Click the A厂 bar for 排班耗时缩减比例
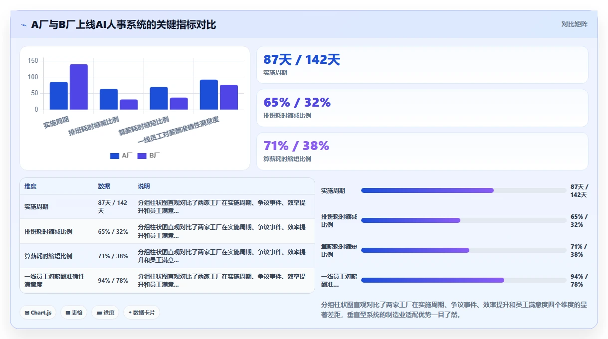Image resolution: width=608 pixels, height=339 pixels. pyautogui.click(x=109, y=99)
